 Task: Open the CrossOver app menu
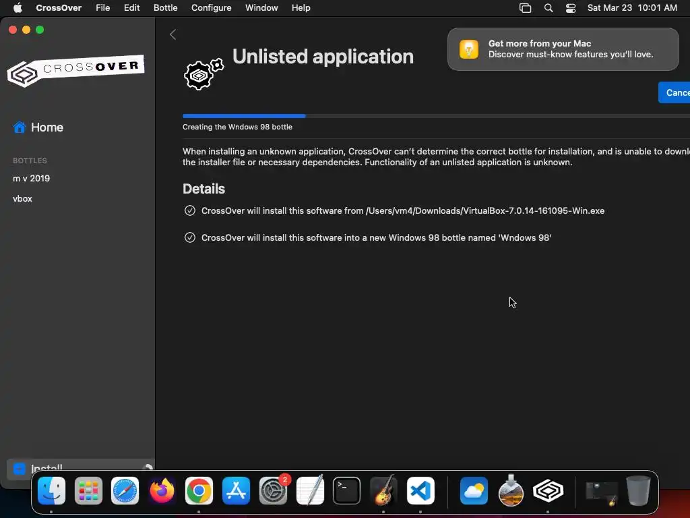59,7
